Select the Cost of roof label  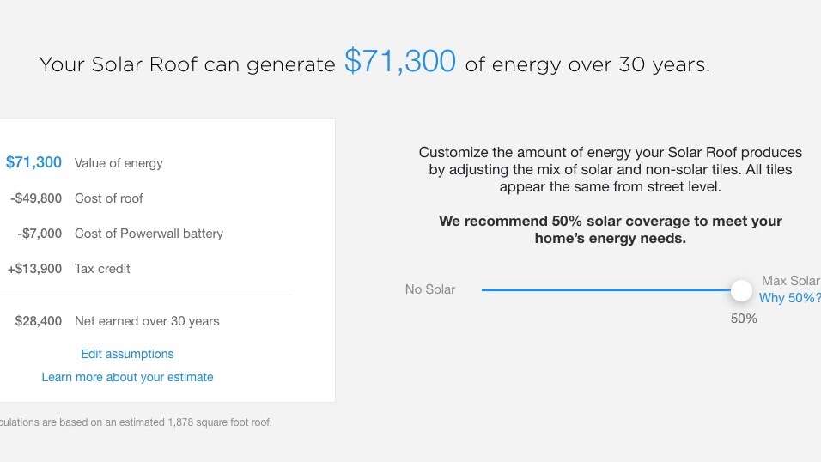[109, 198]
